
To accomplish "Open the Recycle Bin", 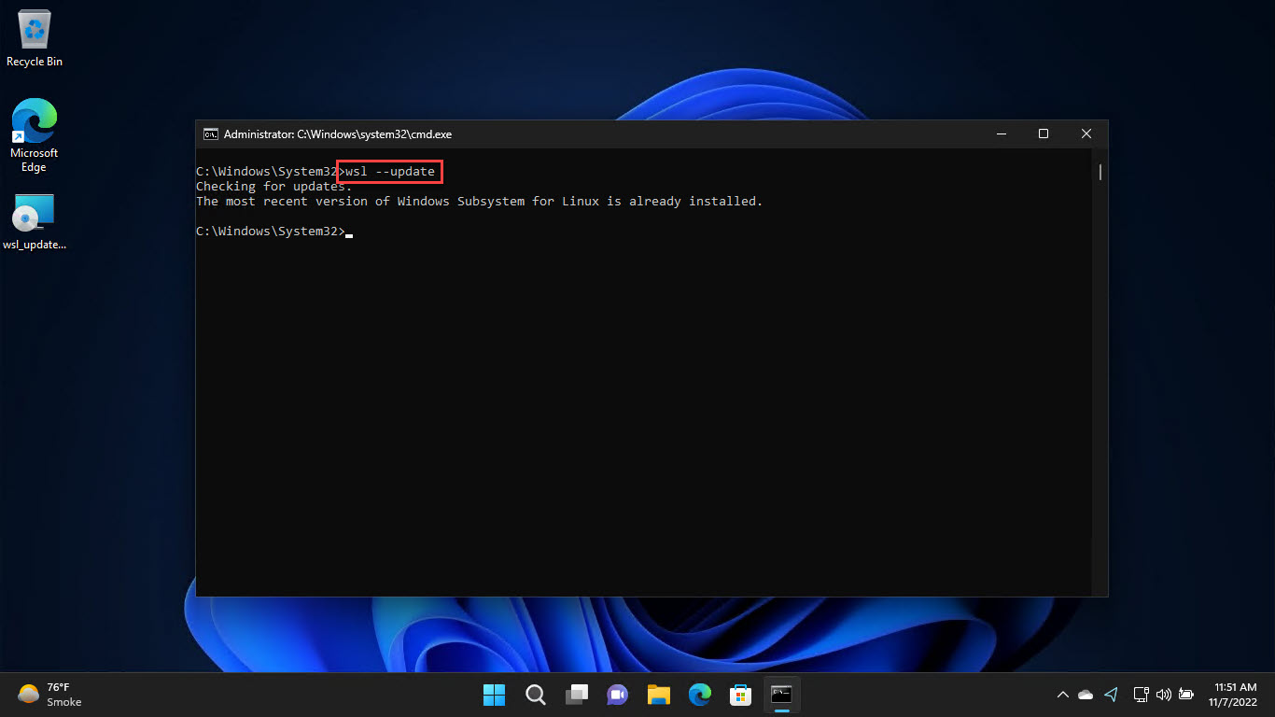I will tap(34, 33).
